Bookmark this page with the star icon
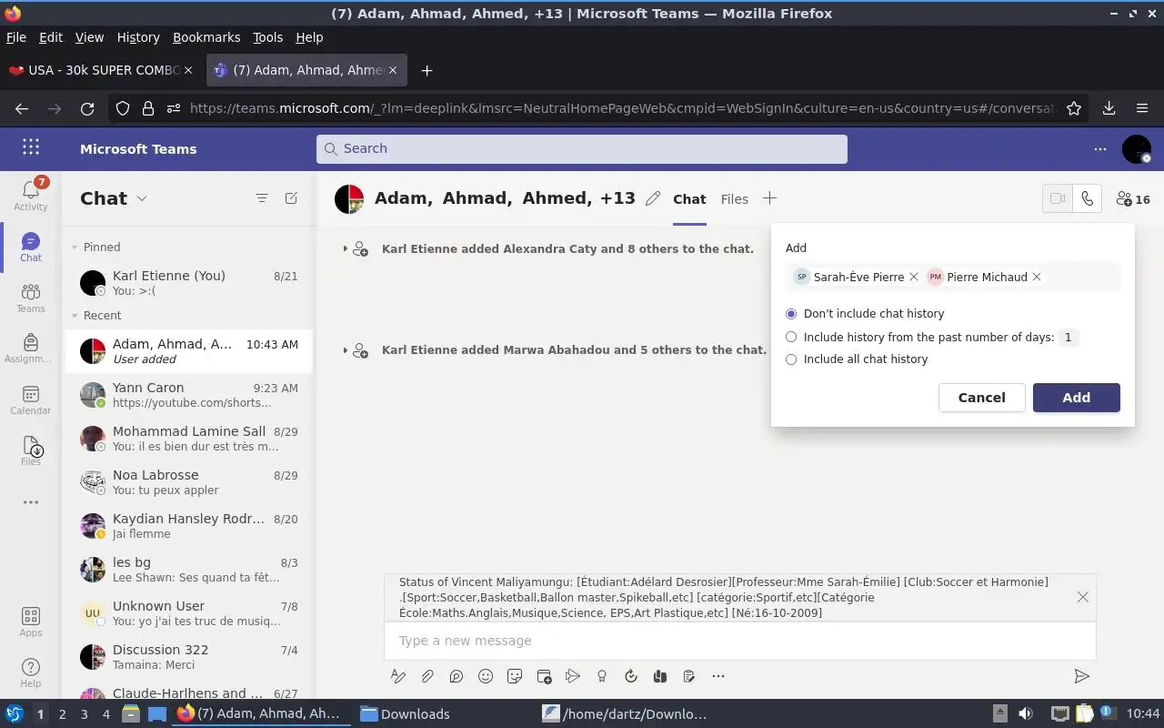This screenshot has width=1164, height=728. click(x=1074, y=108)
